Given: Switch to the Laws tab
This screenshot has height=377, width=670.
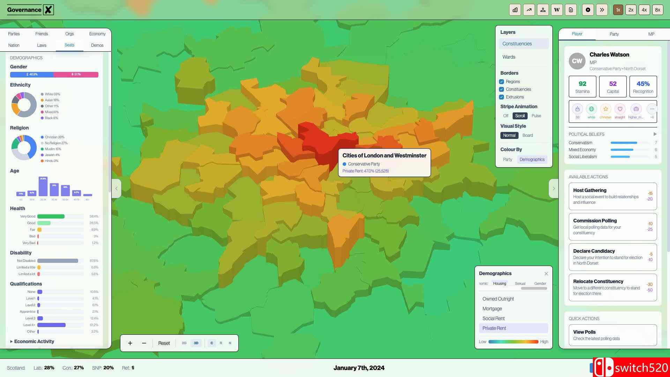Looking at the screenshot, I should click(42, 45).
